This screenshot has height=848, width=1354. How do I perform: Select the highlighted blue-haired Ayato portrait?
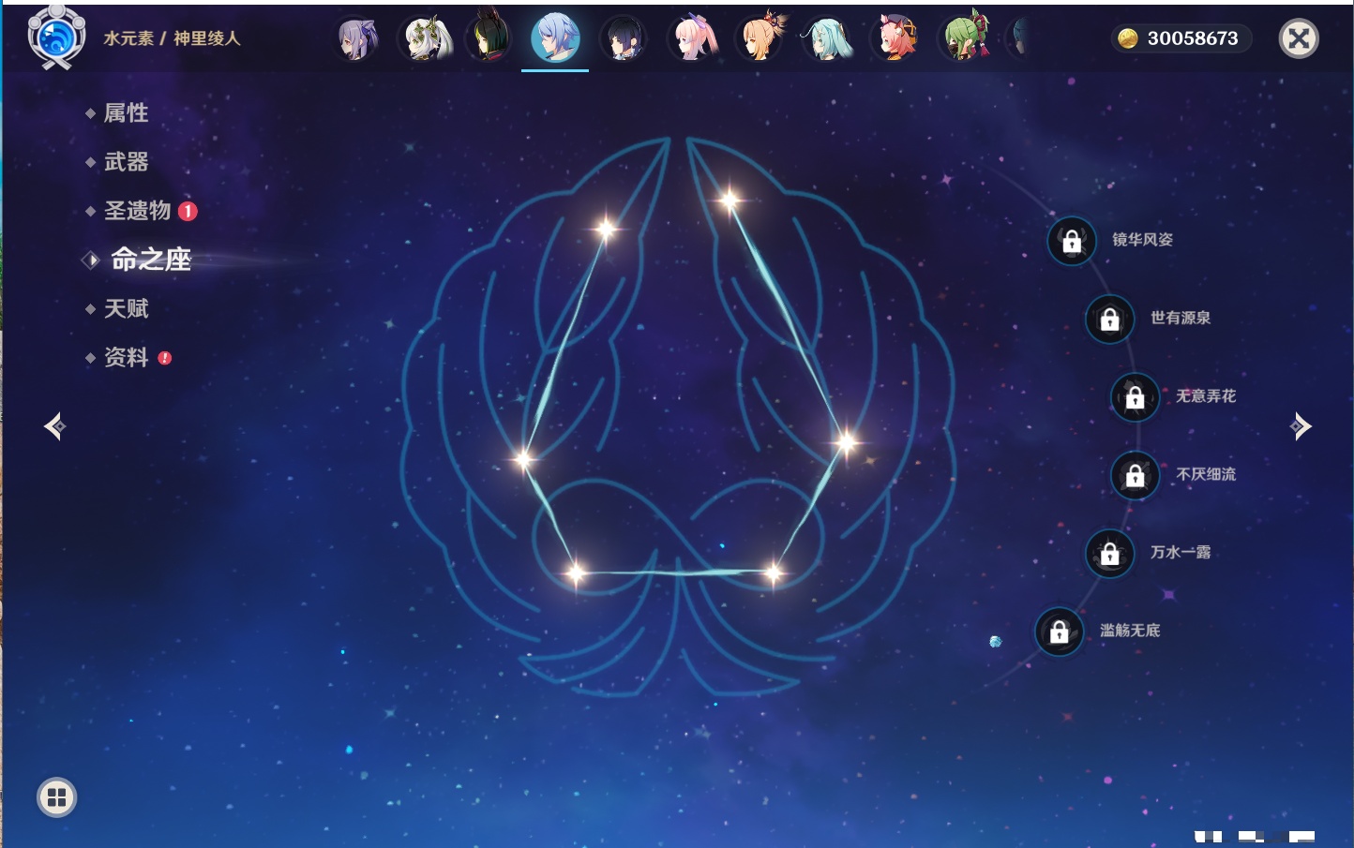(555, 38)
